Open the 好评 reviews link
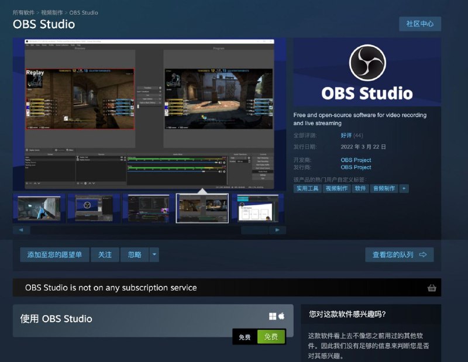The width and height of the screenshot is (468, 362). 346,135
